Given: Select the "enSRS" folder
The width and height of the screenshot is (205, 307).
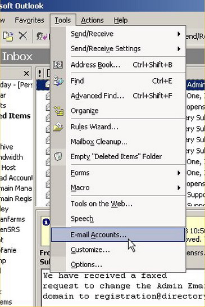Looking at the screenshot, I should coord(10,229).
